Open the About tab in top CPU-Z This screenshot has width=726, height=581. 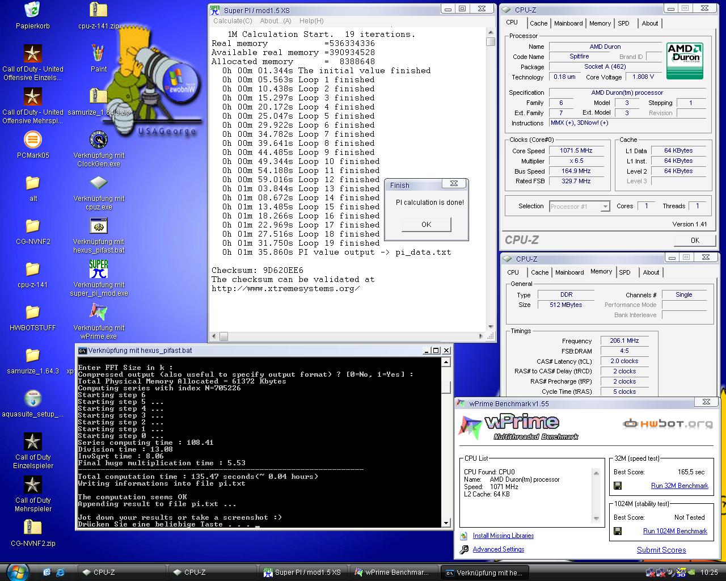tap(650, 23)
